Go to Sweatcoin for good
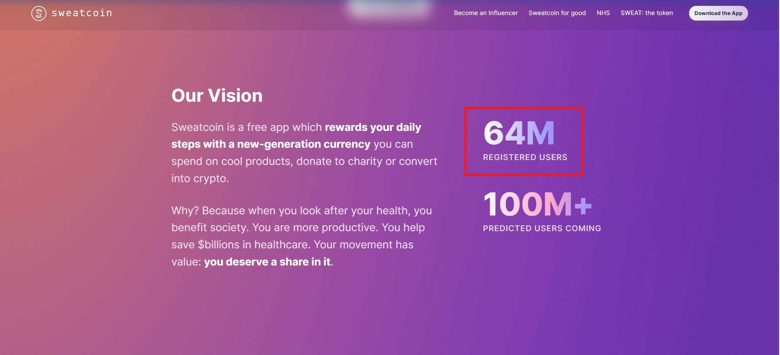 click(557, 13)
